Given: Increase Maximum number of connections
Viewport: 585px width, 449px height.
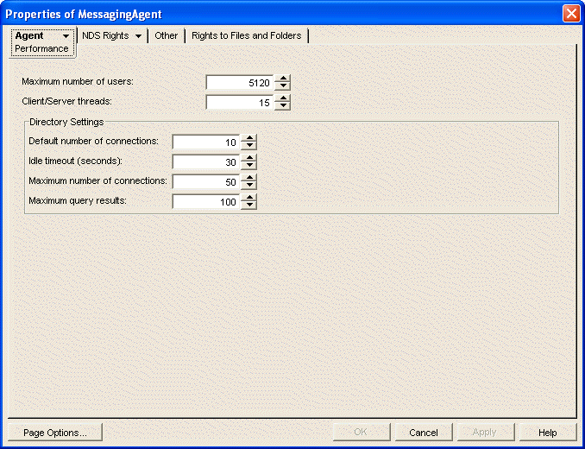Looking at the screenshot, I should pos(248,178).
